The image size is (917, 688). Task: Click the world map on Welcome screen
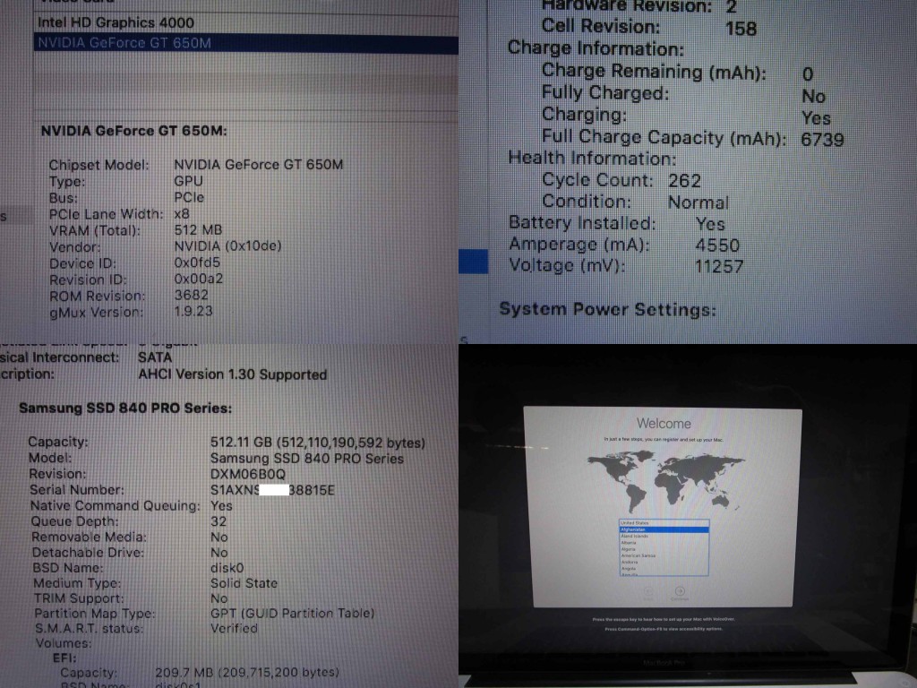click(x=665, y=481)
